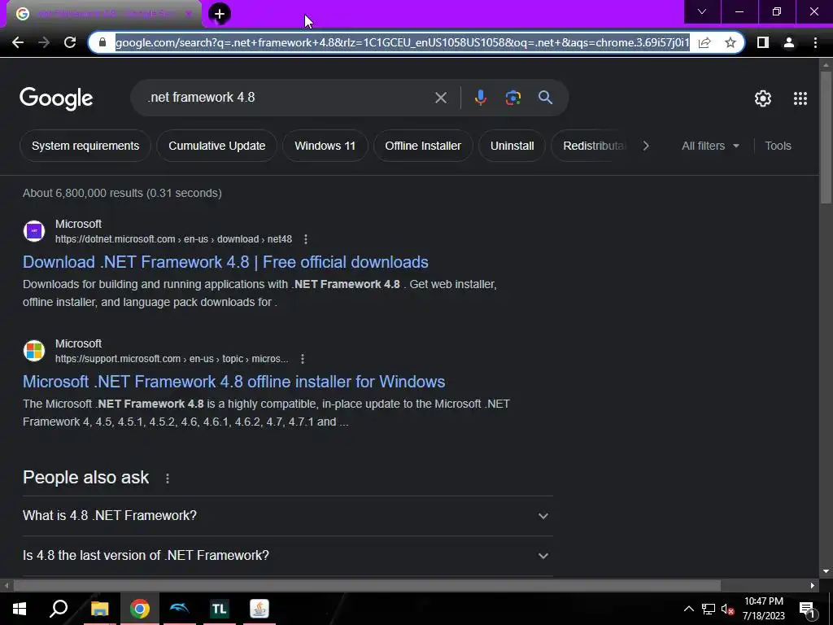Click into the Google search input field

pyautogui.click(x=287, y=98)
